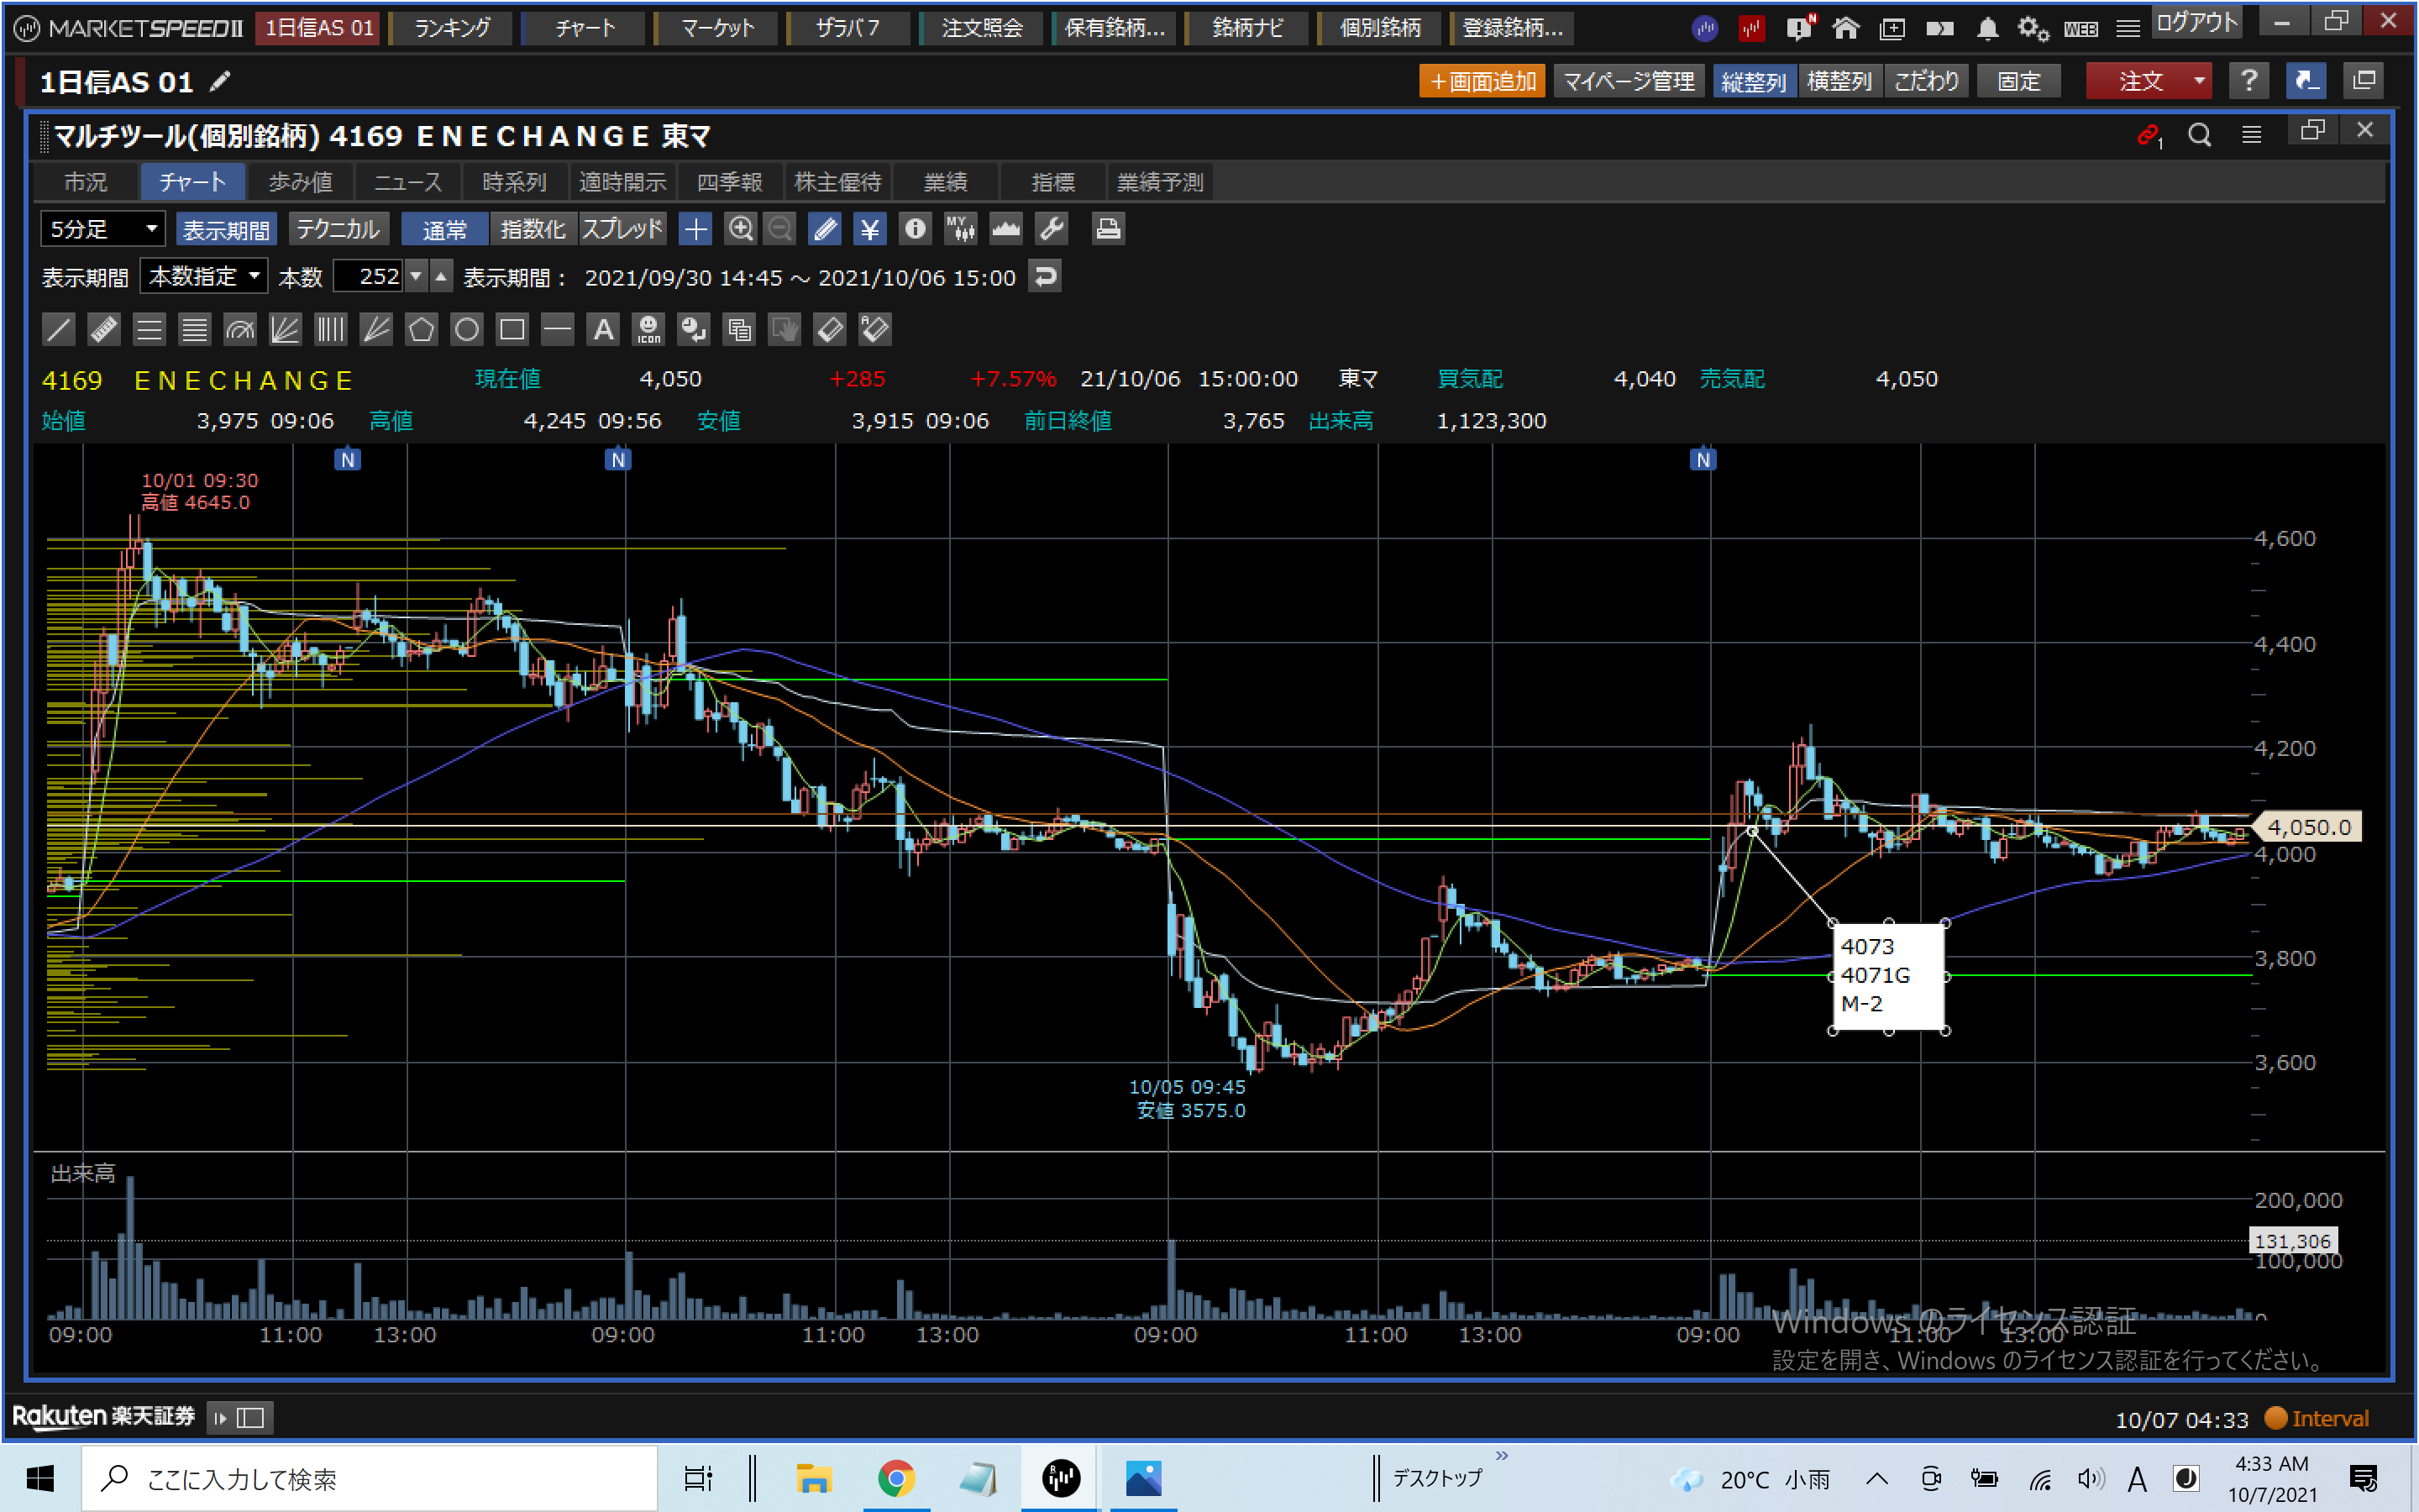Screen dimensions: 2419x1512
Task: Open the 5分足 timeframe dropdown
Action: 102,229
